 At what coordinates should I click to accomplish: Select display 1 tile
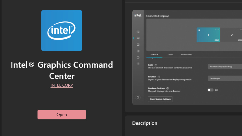[208, 35]
